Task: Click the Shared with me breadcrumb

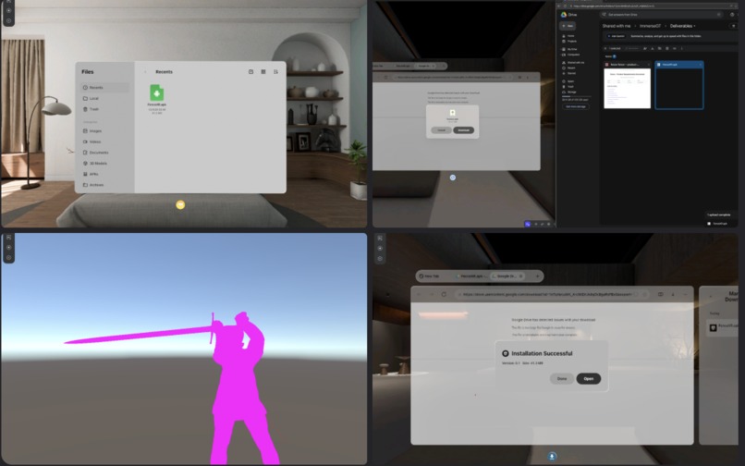Action: click(x=617, y=26)
